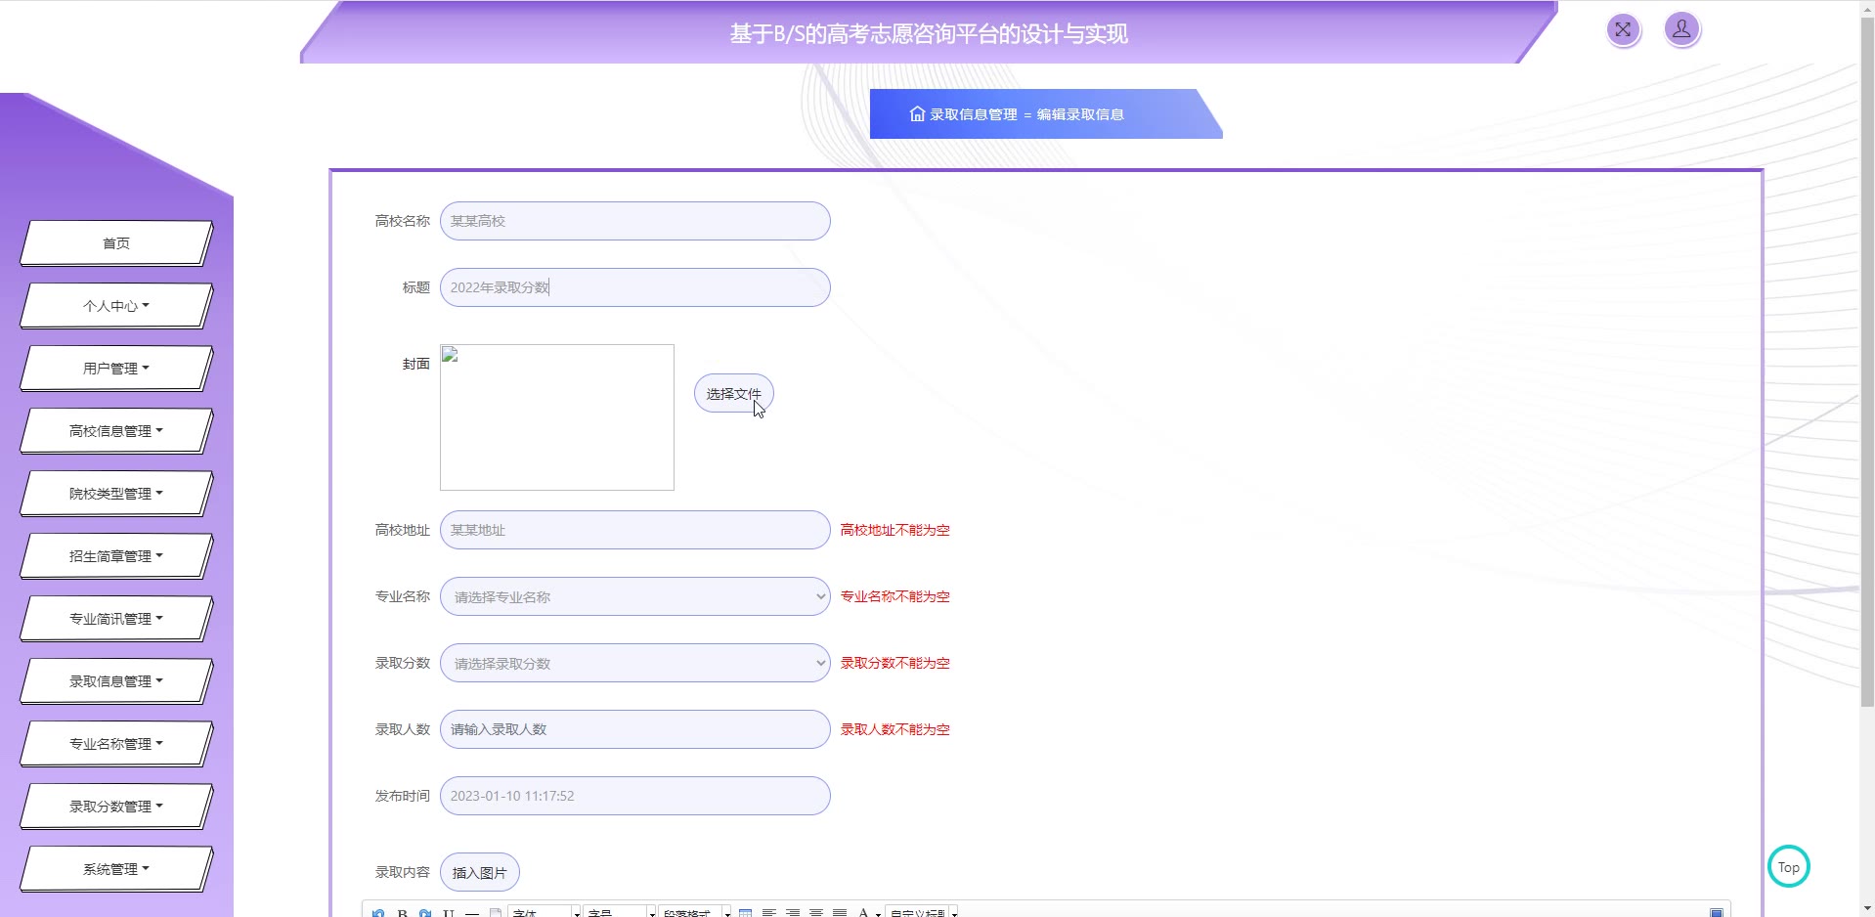
Task: Open the 录取分数管理 sidebar menu
Action: pyautogui.click(x=116, y=807)
